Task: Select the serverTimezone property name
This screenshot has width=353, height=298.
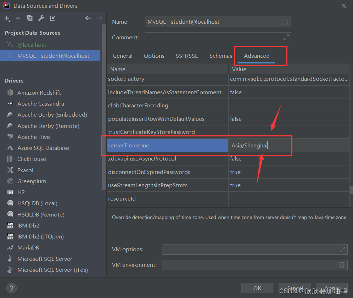Action: pos(168,145)
